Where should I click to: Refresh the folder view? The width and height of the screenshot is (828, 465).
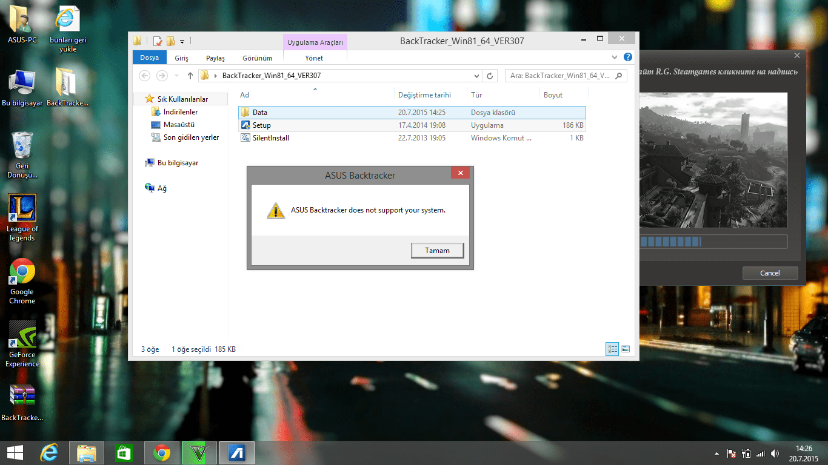(x=490, y=76)
